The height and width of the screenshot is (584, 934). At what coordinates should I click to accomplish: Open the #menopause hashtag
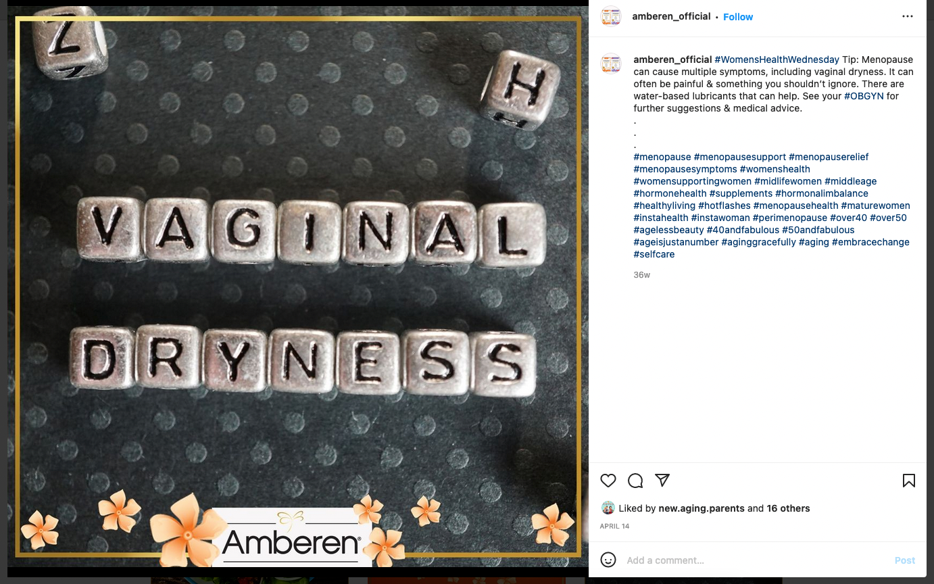coord(662,157)
